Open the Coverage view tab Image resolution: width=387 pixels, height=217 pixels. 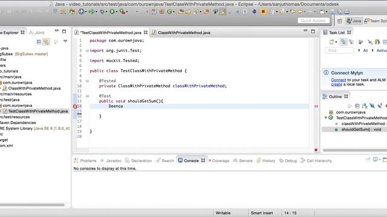(219, 161)
